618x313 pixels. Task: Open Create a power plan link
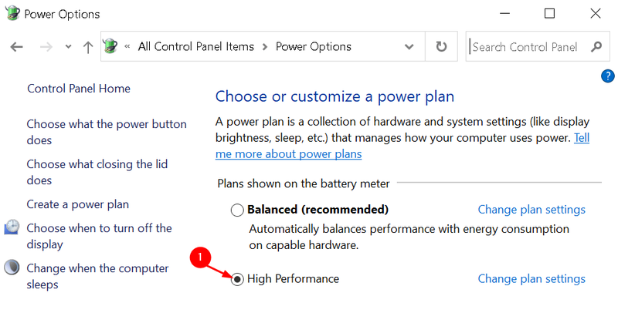click(x=78, y=204)
